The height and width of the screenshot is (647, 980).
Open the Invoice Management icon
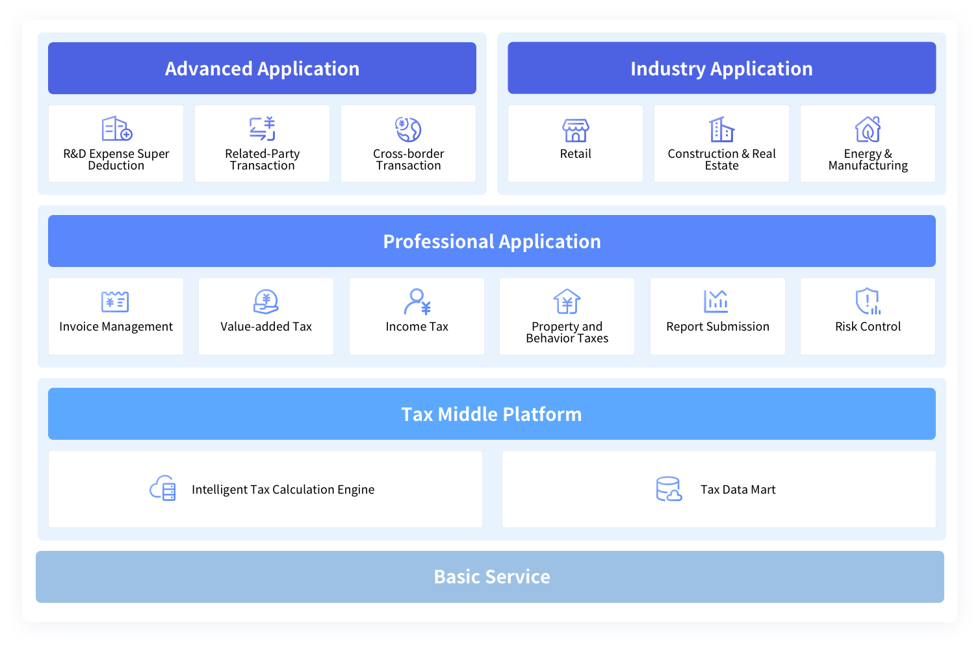[x=115, y=301]
